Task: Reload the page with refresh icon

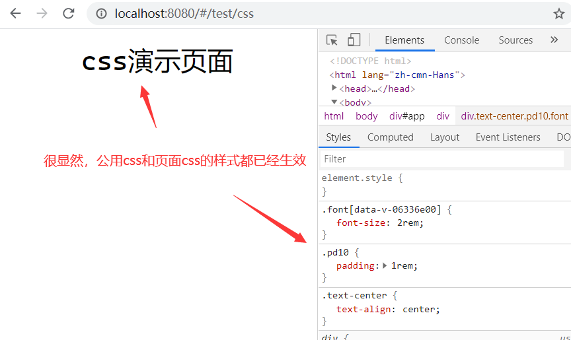Action: 69,13
